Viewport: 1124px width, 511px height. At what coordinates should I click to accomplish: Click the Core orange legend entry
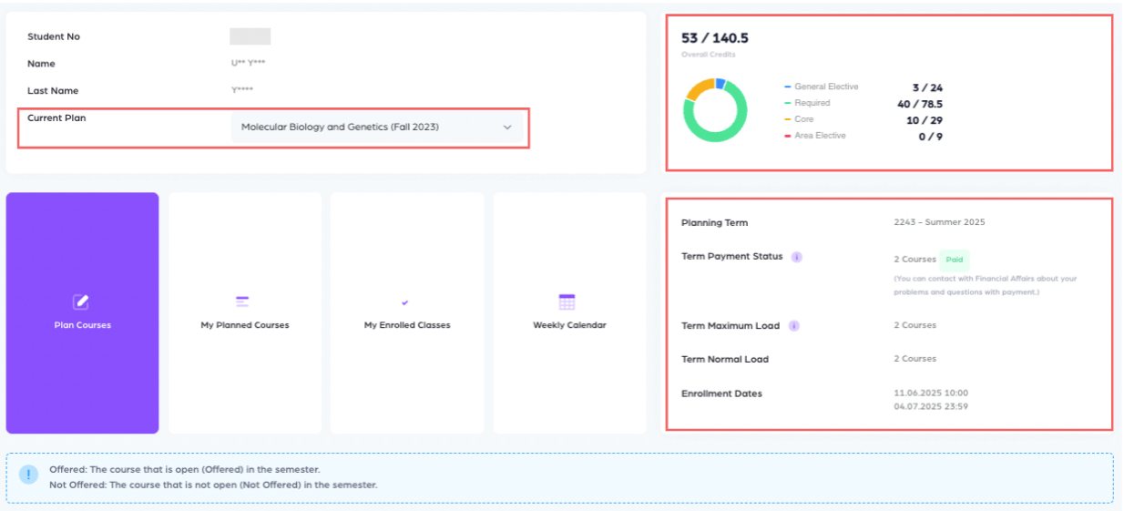point(803,119)
